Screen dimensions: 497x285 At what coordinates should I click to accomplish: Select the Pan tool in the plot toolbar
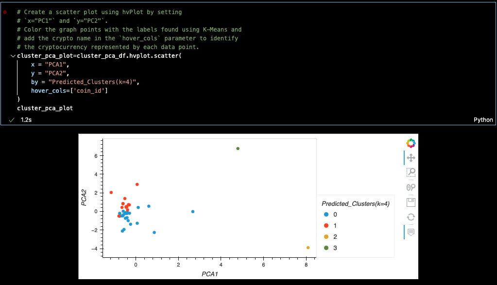tap(411, 158)
